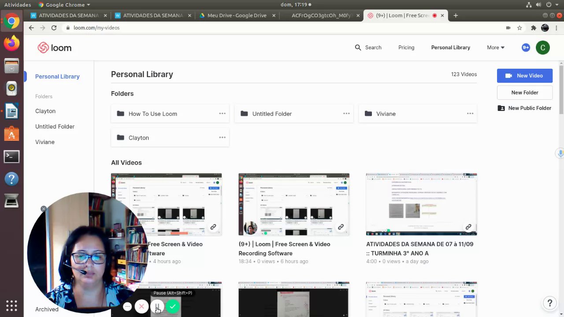This screenshot has height=317, width=564.
Task: Open the green C account avatar
Action: [x=543, y=48]
